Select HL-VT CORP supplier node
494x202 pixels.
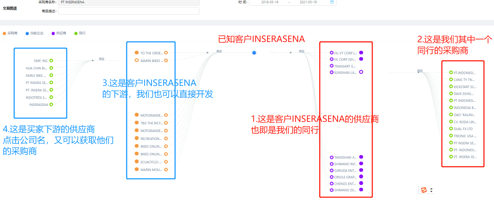[x=332, y=53]
